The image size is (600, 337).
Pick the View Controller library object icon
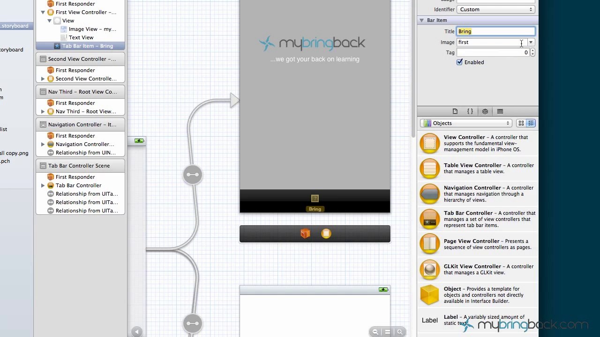[x=430, y=144]
